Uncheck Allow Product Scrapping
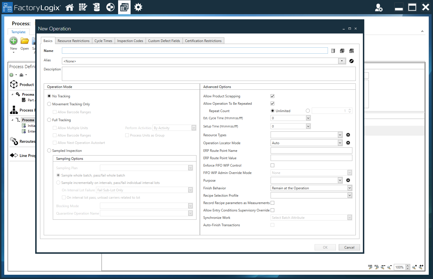Image resolution: width=433 pixels, height=279 pixels. 272,96
